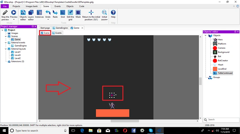Reset to Initial zoom

pos(104,14)
